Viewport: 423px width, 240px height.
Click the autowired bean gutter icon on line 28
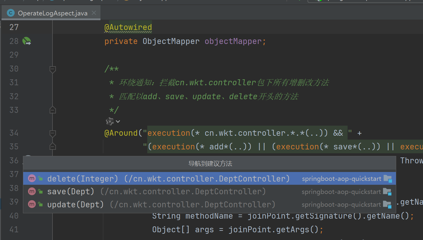tap(27, 41)
